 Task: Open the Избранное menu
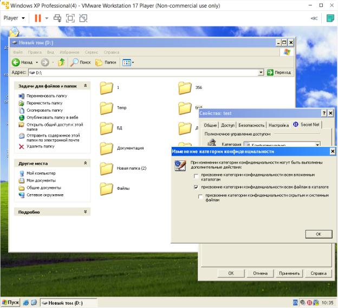70,52
